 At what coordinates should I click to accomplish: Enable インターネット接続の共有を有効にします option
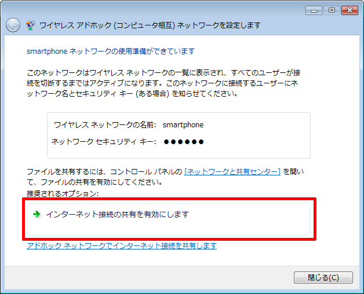169,219
